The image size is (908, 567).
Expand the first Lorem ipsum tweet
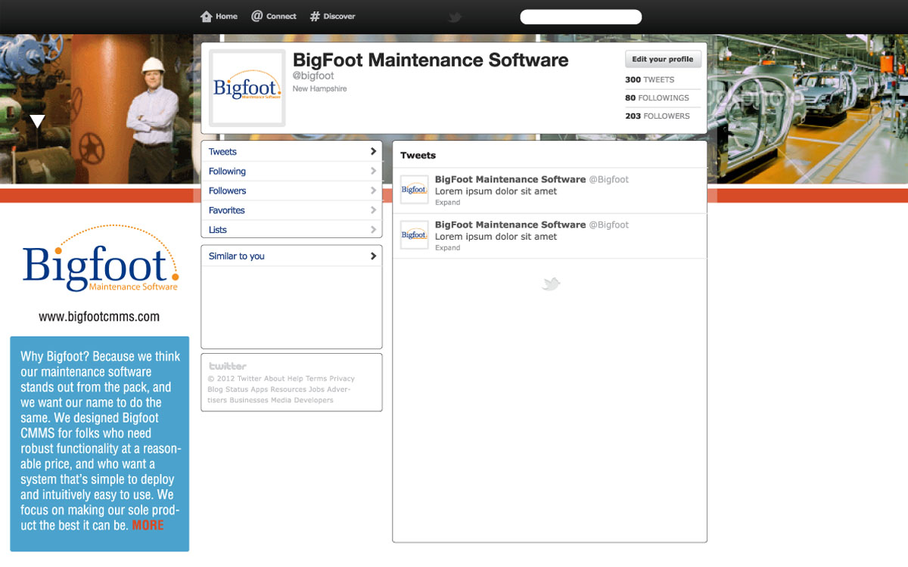(447, 203)
